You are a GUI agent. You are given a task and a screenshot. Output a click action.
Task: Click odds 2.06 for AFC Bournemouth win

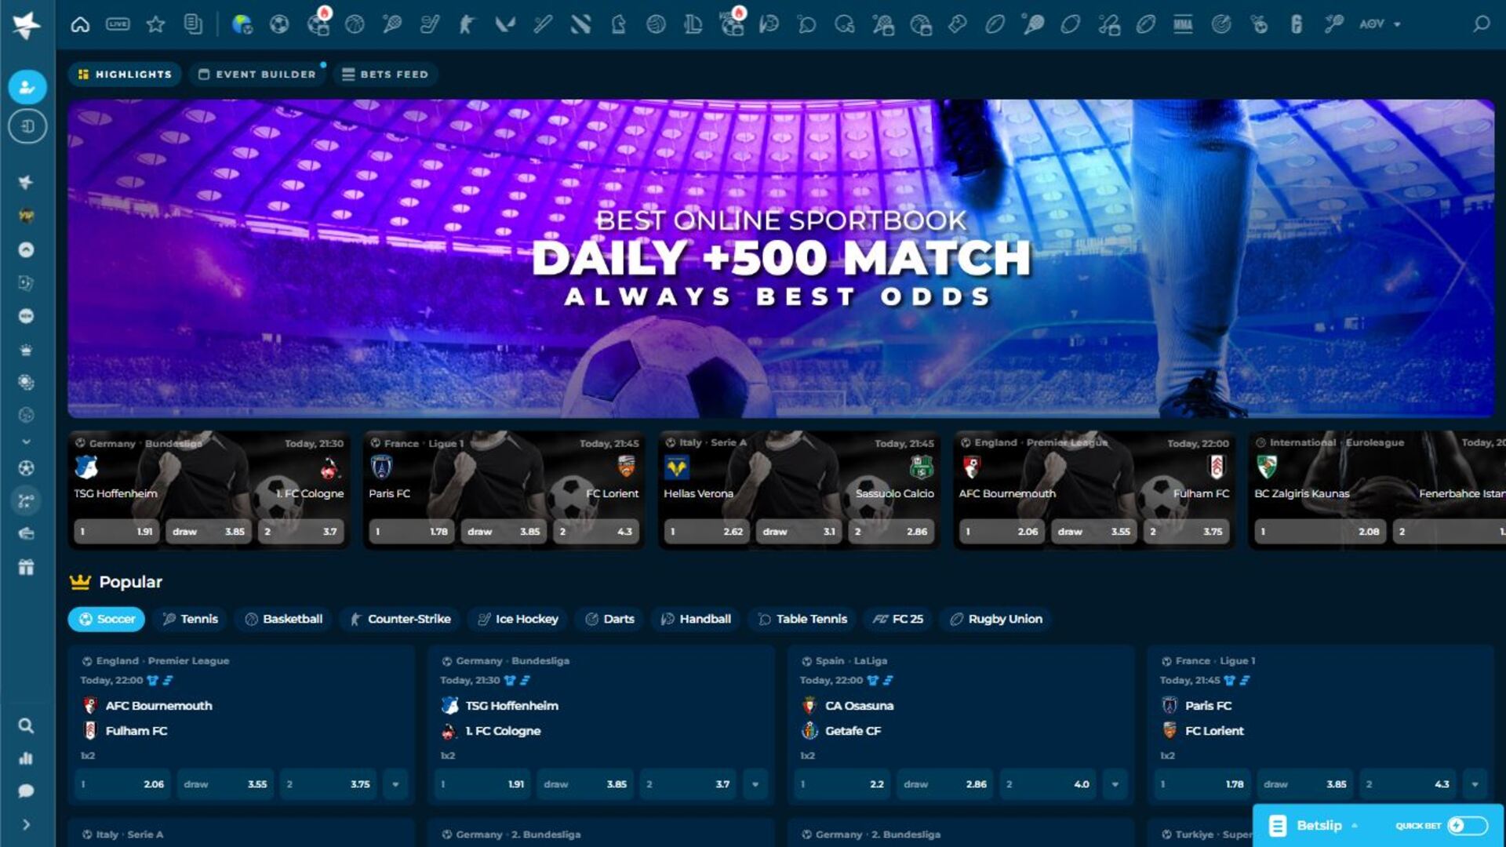[x=122, y=784]
